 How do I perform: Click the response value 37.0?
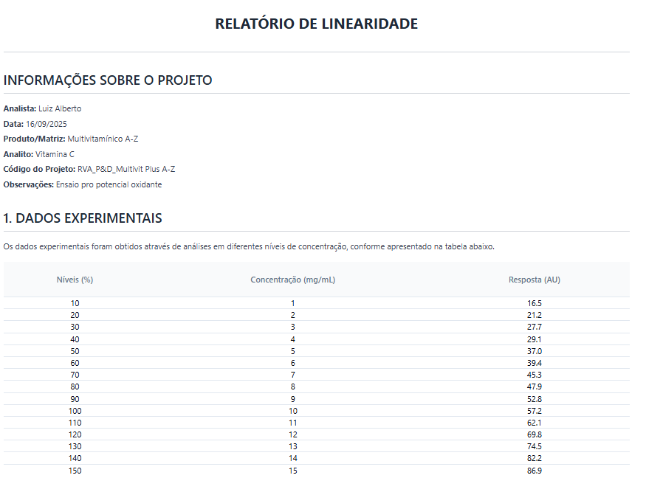point(534,351)
